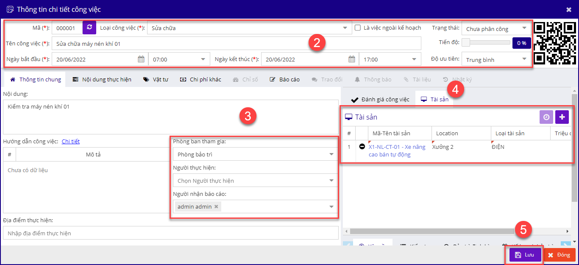Open the start date calendar picker
This screenshot has width=579, height=265.
(x=141, y=59)
